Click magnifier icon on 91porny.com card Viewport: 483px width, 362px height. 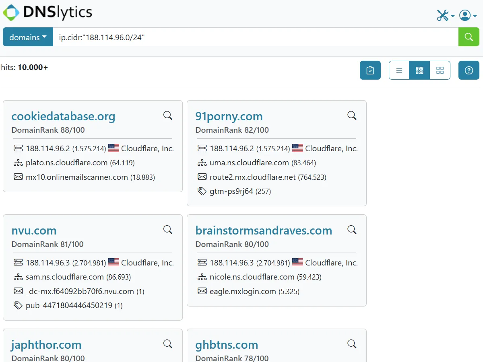pos(352,115)
